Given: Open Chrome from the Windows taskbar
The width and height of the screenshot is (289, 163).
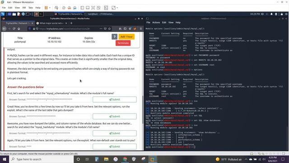Looking at the screenshot, I should click(x=125, y=159).
